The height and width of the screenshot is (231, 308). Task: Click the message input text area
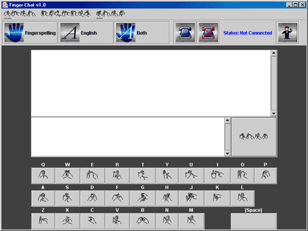click(128, 137)
